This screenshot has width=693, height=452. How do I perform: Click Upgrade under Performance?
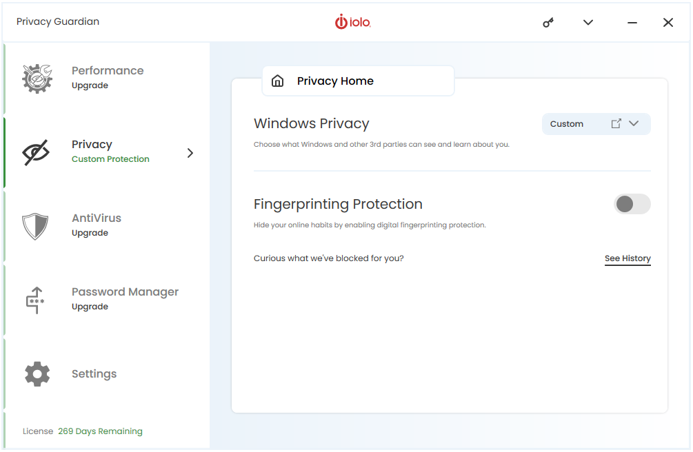(90, 85)
